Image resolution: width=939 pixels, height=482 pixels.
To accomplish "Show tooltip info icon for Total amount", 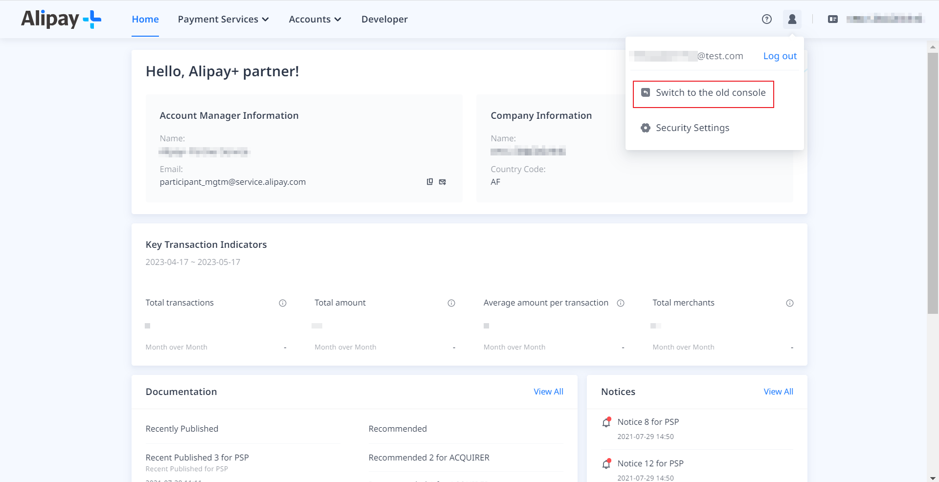I will click(x=451, y=303).
